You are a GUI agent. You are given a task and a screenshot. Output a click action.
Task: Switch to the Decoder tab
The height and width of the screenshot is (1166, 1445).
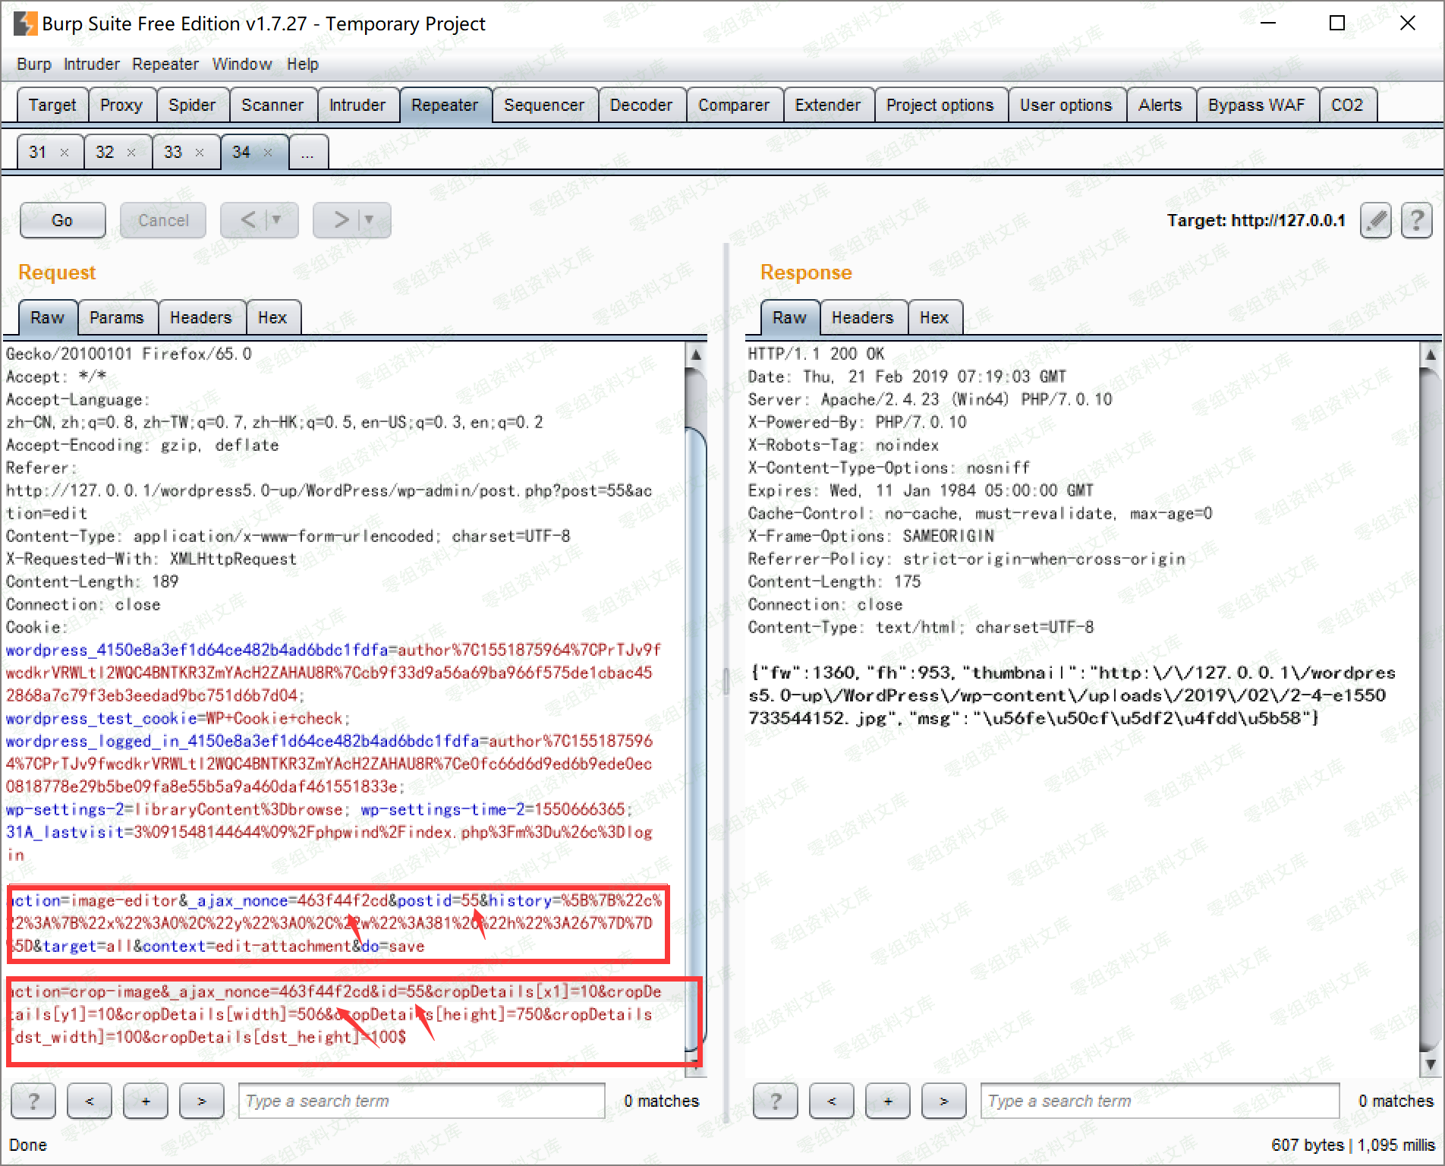641,105
